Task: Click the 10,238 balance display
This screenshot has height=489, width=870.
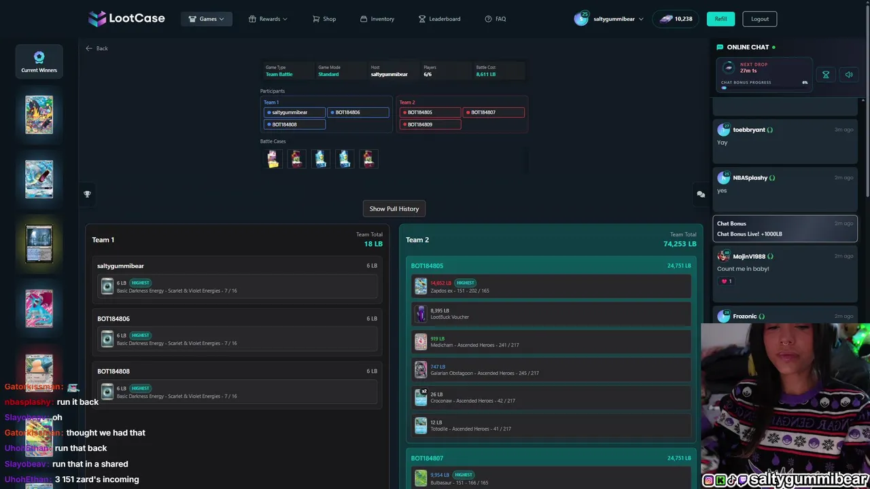Action: pos(676,19)
